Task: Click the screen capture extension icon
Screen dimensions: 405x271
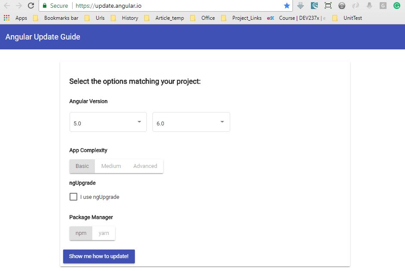Action: [328, 6]
